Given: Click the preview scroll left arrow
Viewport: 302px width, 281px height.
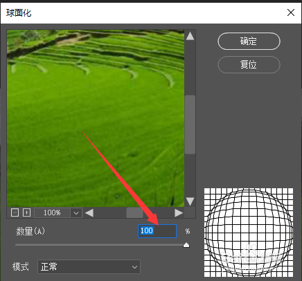Looking at the screenshot, I should pyautogui.click(x=89, y=212).
